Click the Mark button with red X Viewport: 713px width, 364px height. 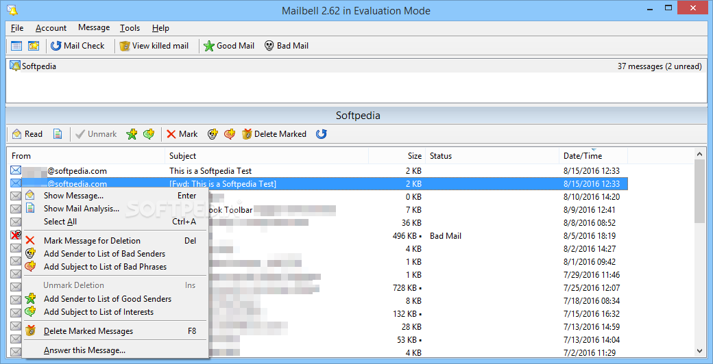coord(182,134)
